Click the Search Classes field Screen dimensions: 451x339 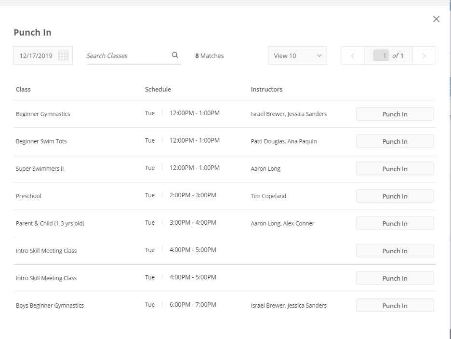click(128, 55)
